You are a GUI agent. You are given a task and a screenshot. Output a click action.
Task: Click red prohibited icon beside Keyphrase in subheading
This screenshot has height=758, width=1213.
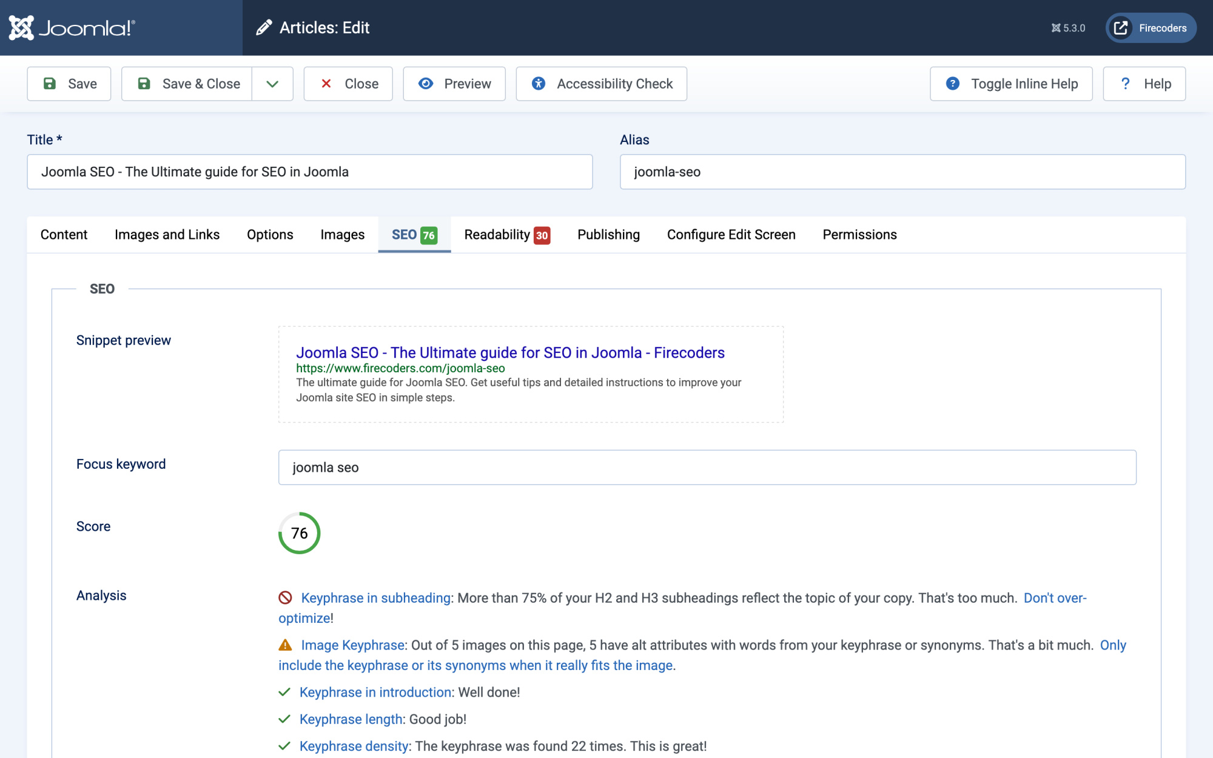285,598
